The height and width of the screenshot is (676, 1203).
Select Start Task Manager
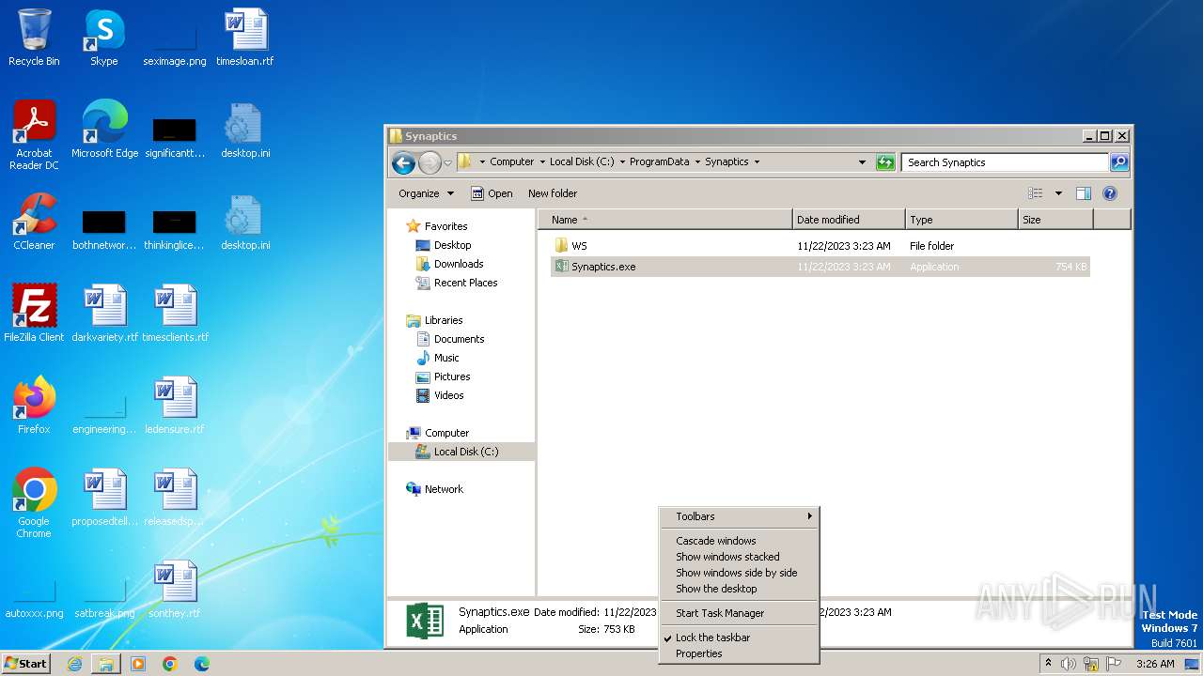pos(739,613)
